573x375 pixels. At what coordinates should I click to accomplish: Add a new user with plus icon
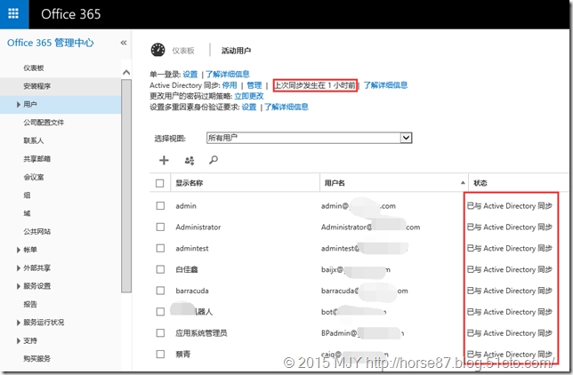click(x=164, y=160)
